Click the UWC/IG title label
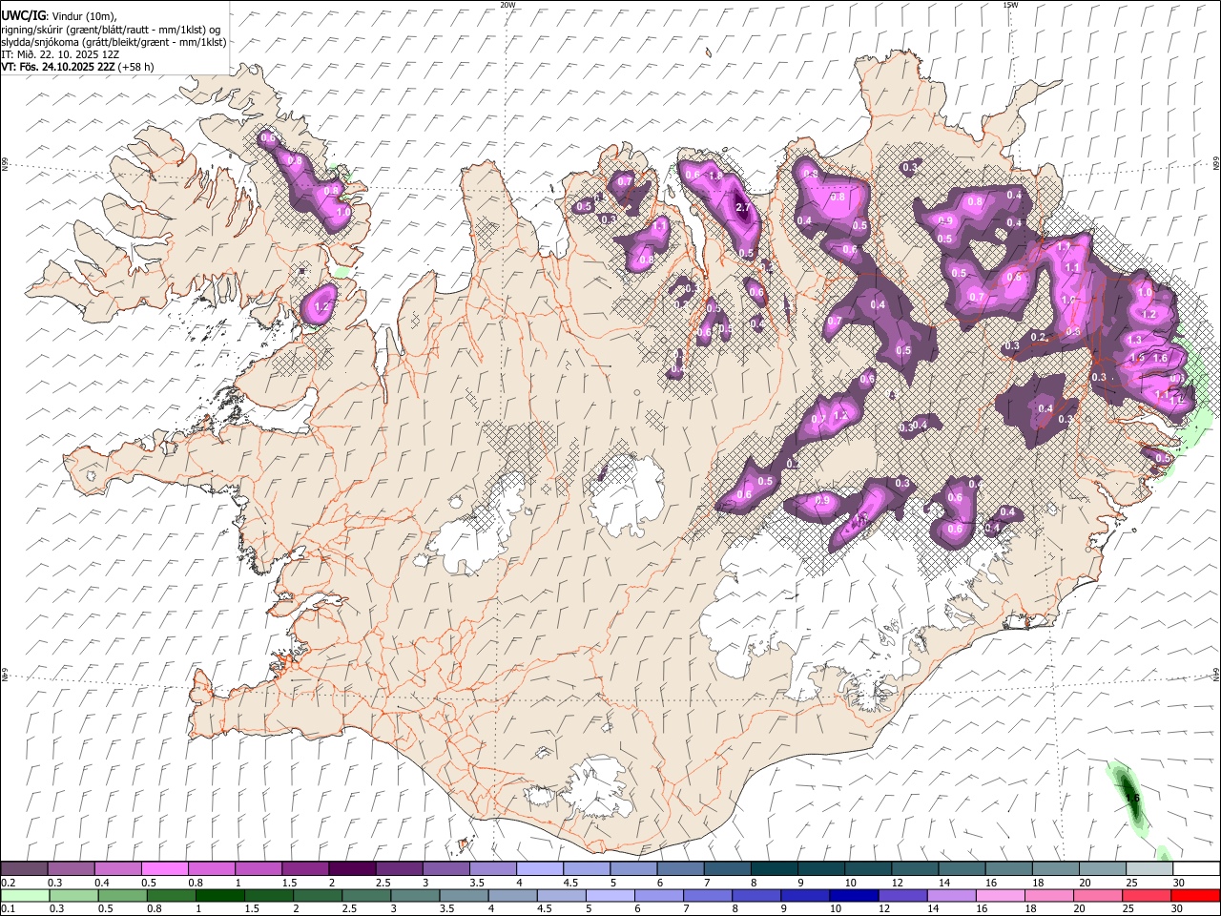1221x916 pixels. pyautogui.click(x=22, y=16)
